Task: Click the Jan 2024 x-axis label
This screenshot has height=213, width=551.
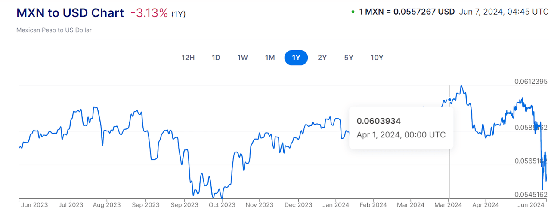Action: (x=336, y=205)
